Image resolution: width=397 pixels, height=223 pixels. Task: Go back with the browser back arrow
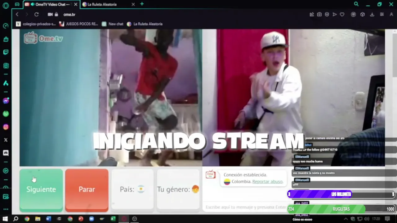(x=17, y=15)
